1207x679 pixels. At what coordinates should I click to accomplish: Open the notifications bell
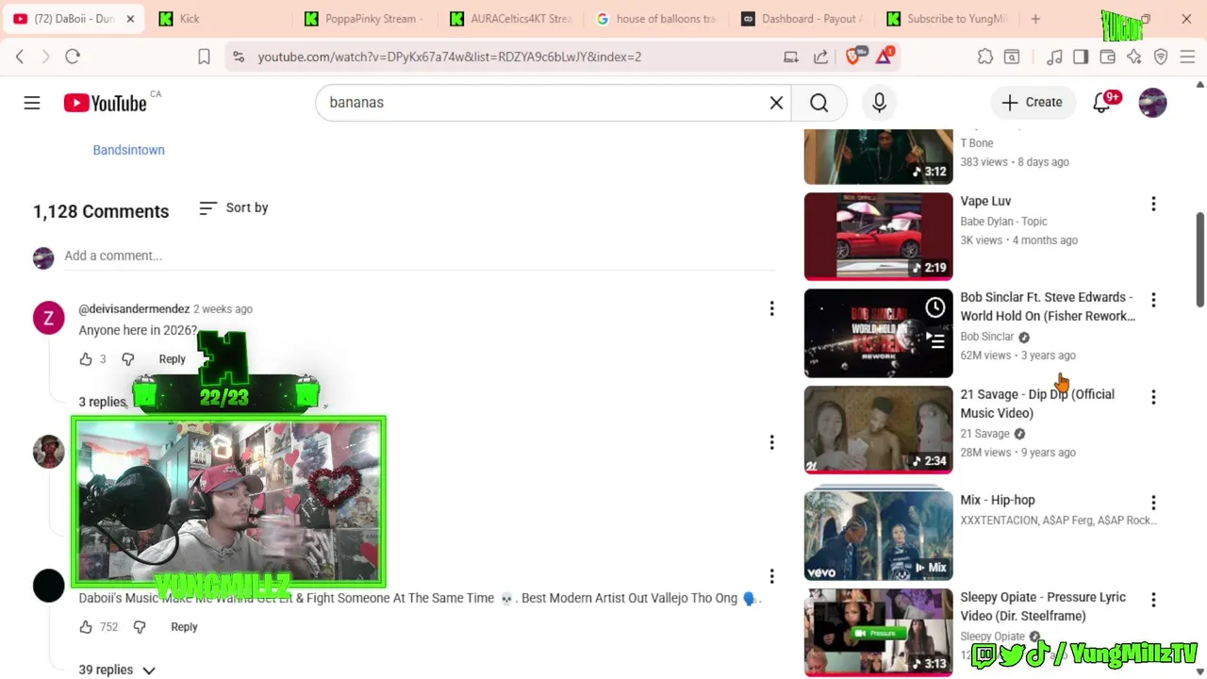[1101, 102]
